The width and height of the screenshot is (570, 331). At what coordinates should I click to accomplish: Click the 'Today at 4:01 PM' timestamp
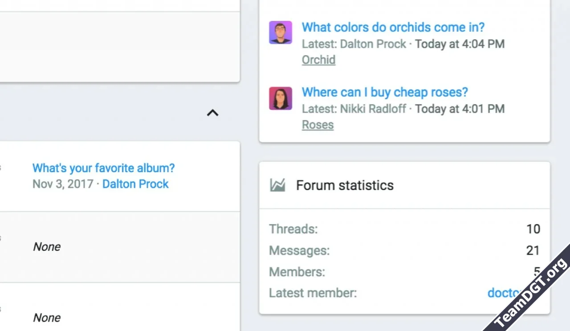[x=460, y=109]
